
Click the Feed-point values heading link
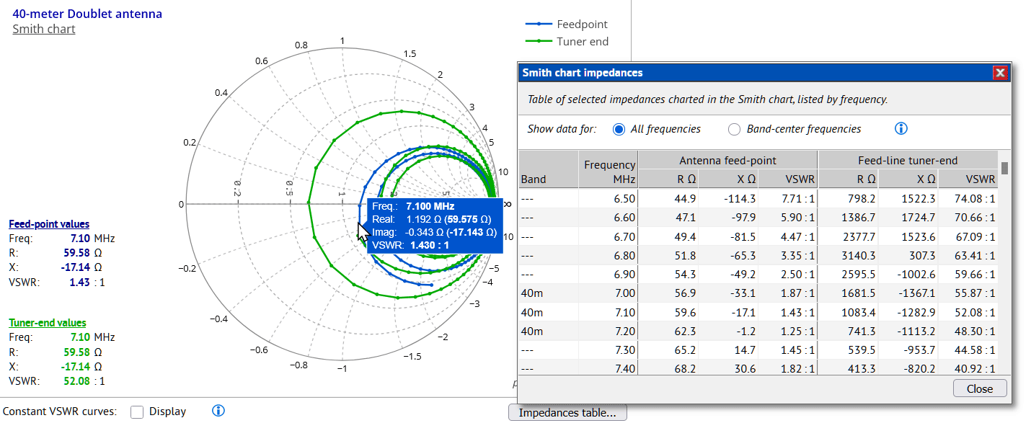coord(49,224)
